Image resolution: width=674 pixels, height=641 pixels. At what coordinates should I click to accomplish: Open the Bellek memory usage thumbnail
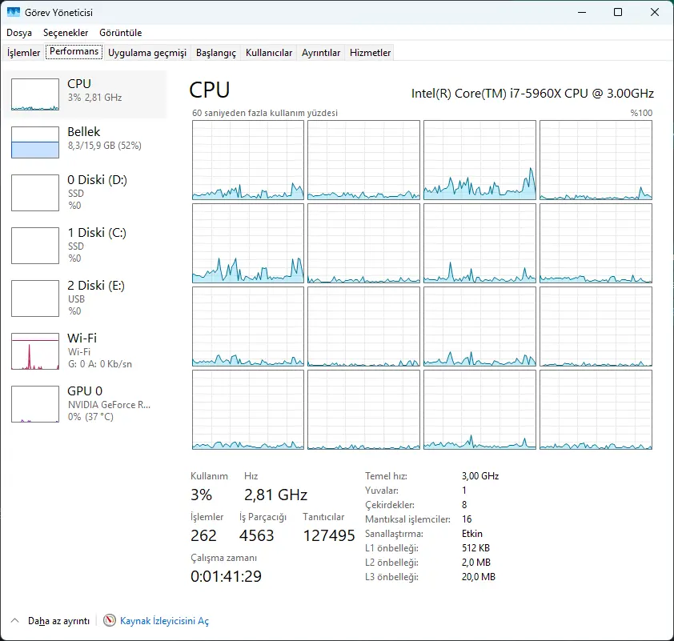click(x=34, y=142)
